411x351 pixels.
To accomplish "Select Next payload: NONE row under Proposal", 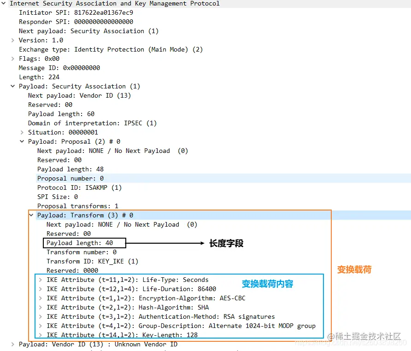I will (x=113, y=151).
